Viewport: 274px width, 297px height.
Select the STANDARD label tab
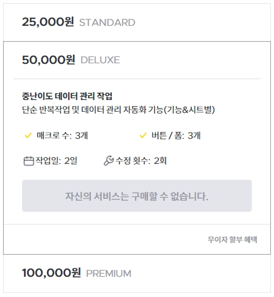(x=107, y=23)
